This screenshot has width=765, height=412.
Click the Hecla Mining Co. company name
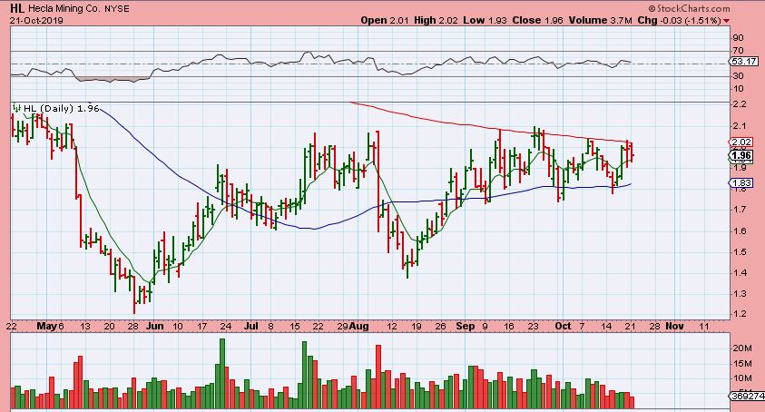64,8
